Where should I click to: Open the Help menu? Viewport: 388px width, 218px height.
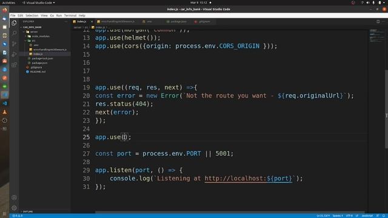click(x=82, y=15)
